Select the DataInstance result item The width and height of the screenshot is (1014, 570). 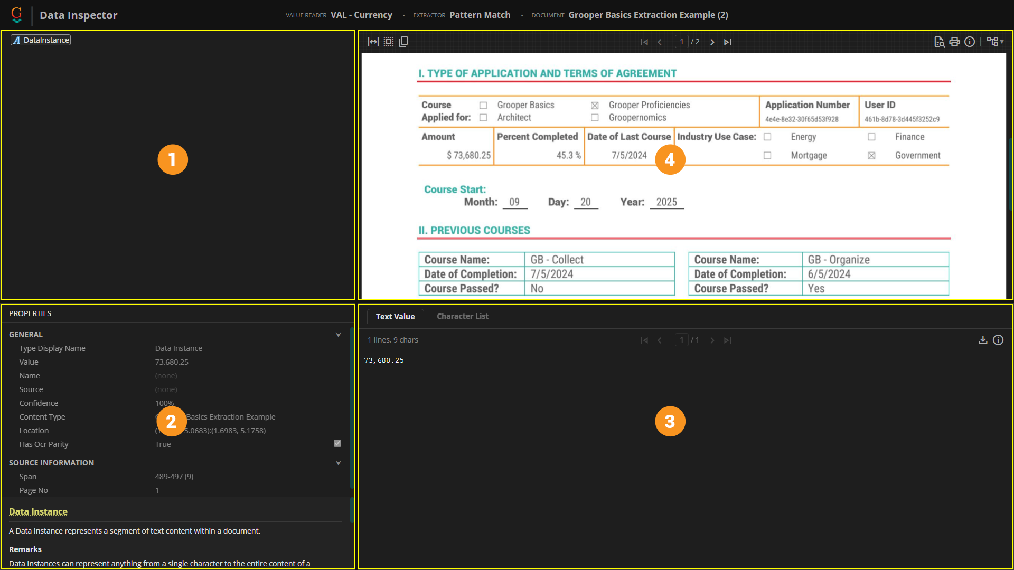point(41,40)
